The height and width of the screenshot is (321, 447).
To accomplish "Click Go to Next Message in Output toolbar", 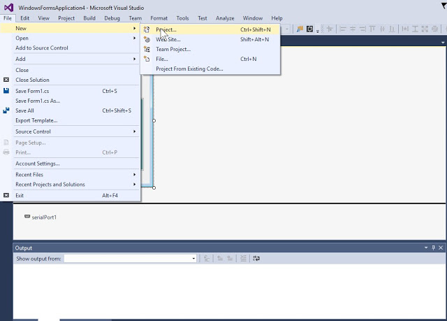I will 230,259.
